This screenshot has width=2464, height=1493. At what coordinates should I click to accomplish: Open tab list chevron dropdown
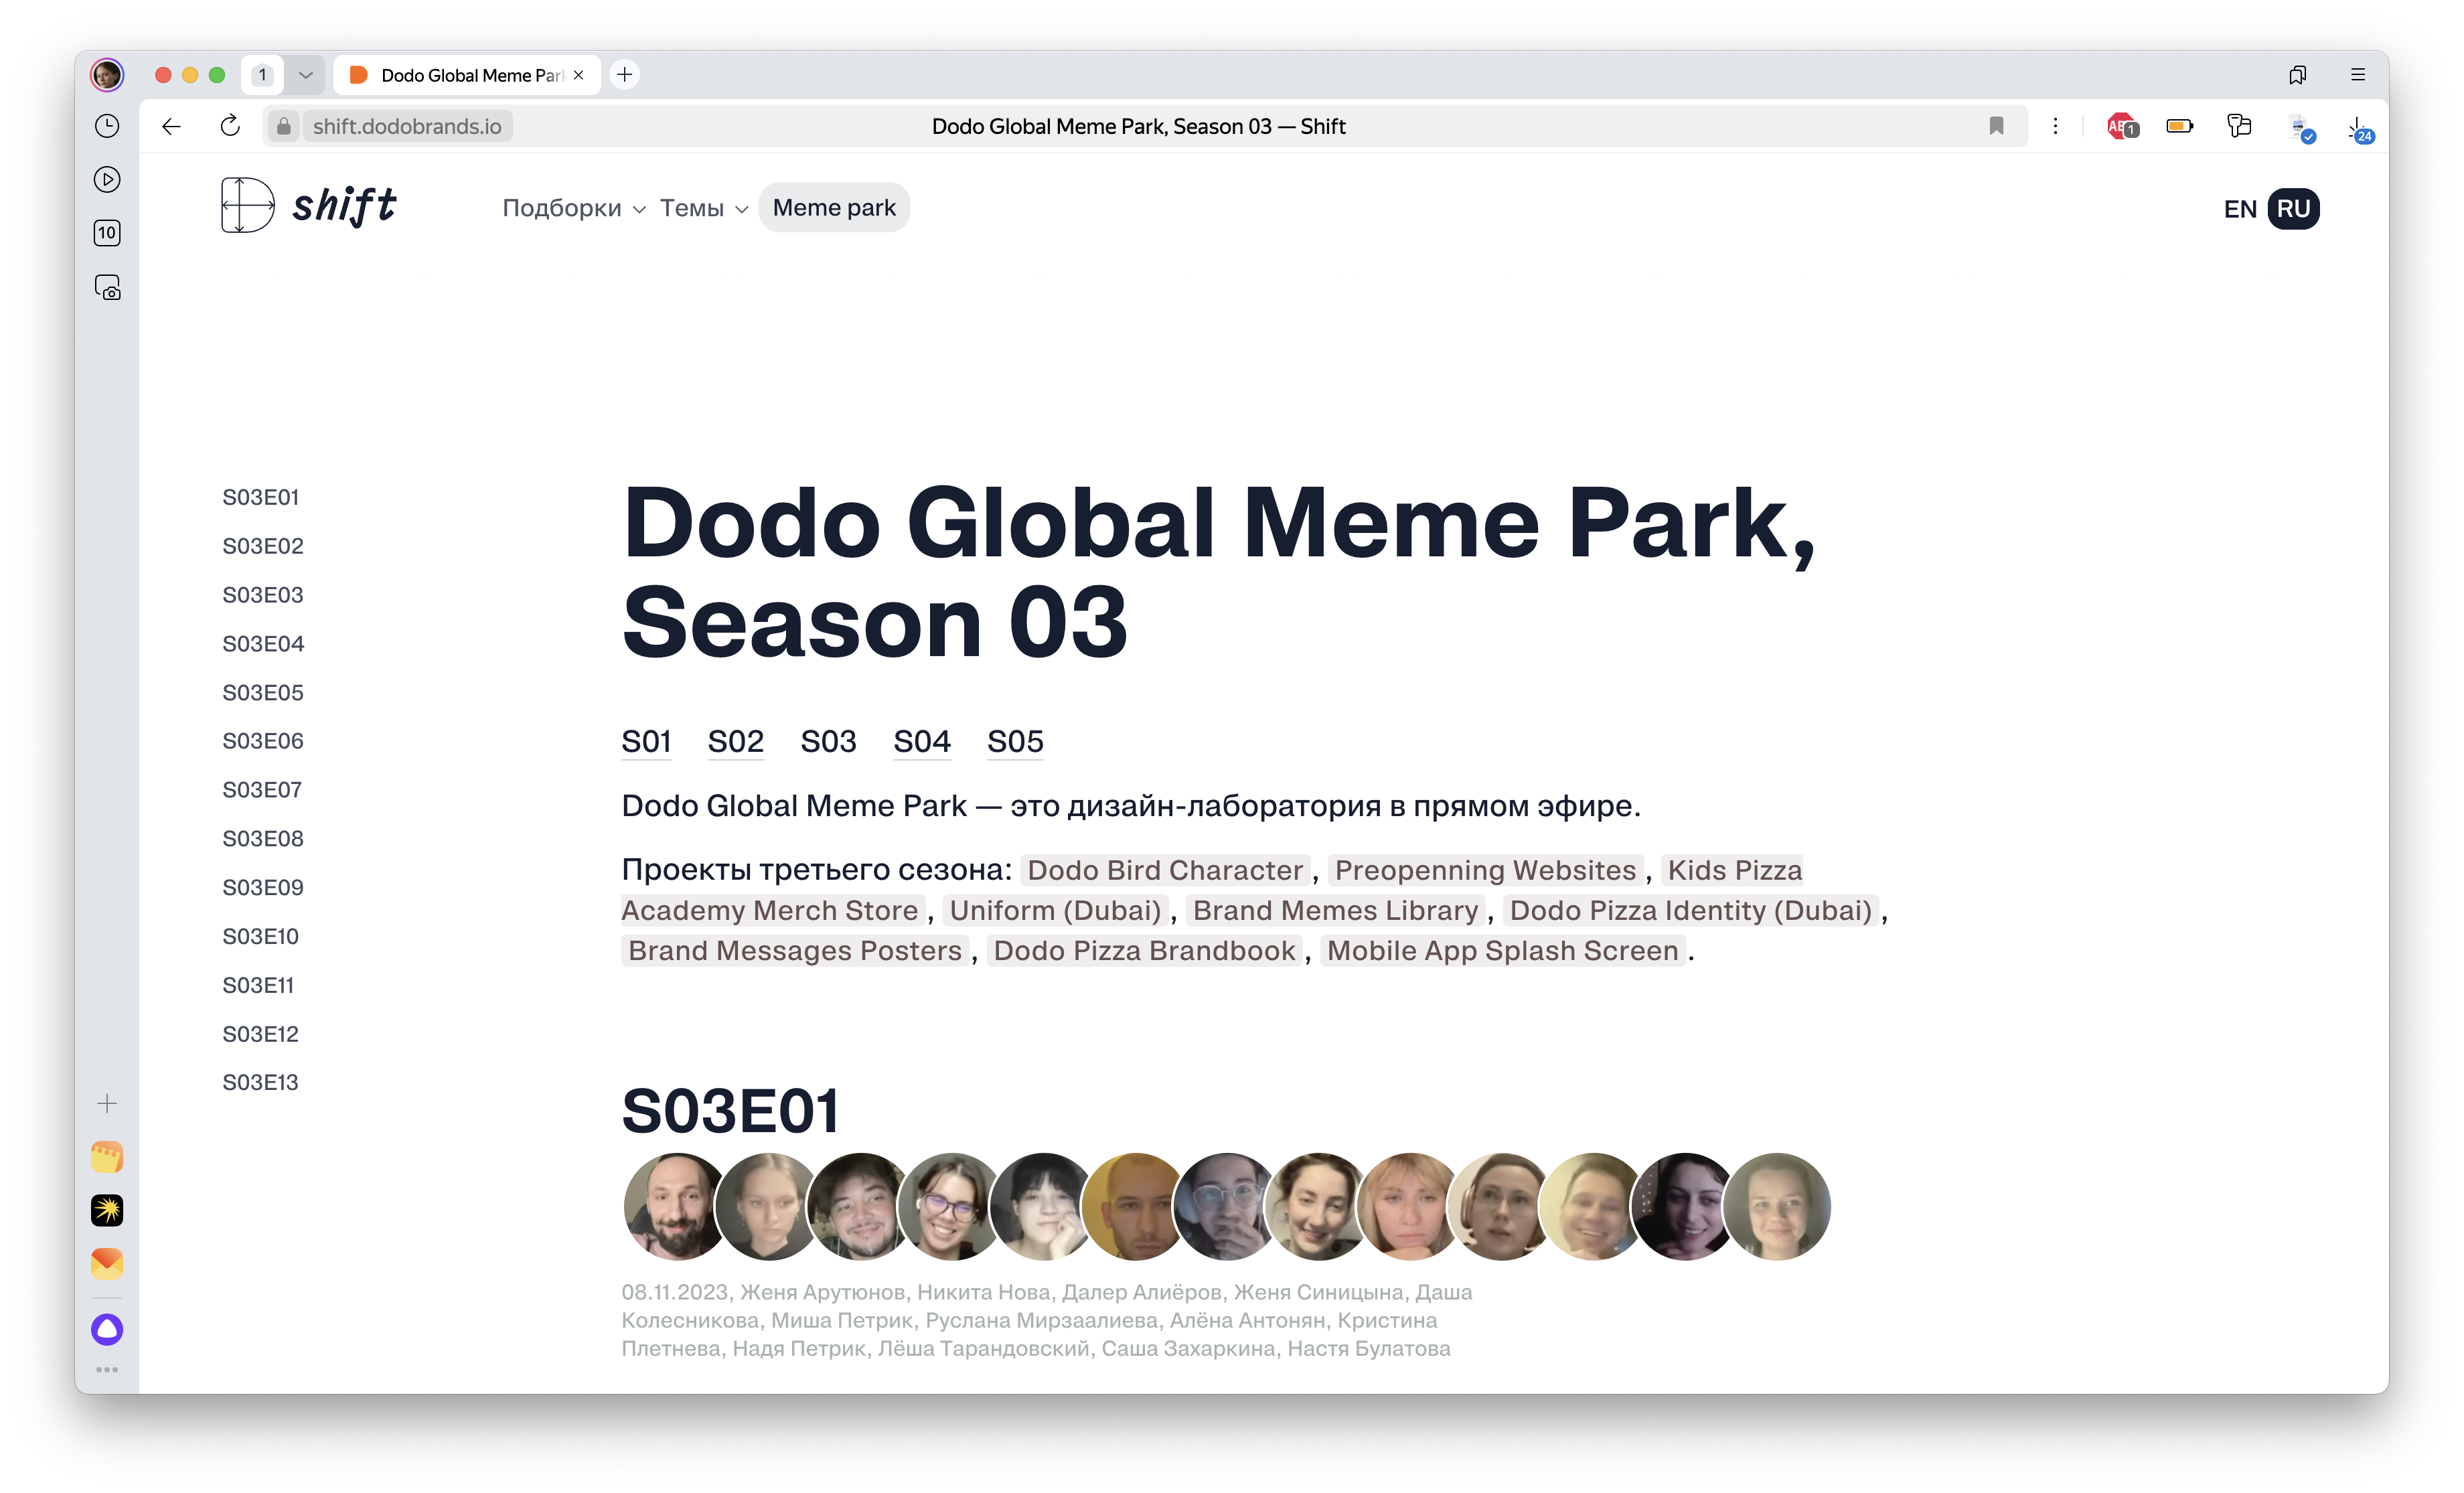coord(306,75)
